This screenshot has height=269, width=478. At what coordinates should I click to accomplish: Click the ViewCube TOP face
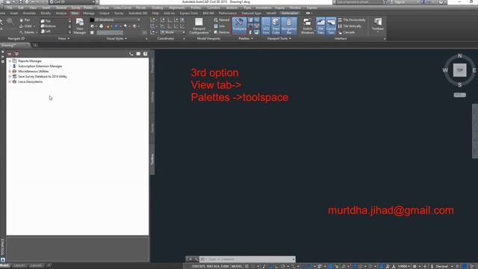[459, 70]
